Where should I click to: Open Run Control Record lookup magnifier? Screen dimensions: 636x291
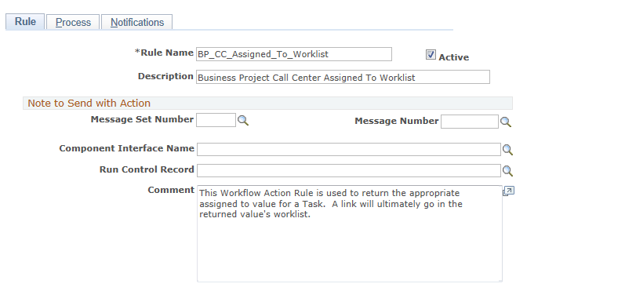coord(507,171)
